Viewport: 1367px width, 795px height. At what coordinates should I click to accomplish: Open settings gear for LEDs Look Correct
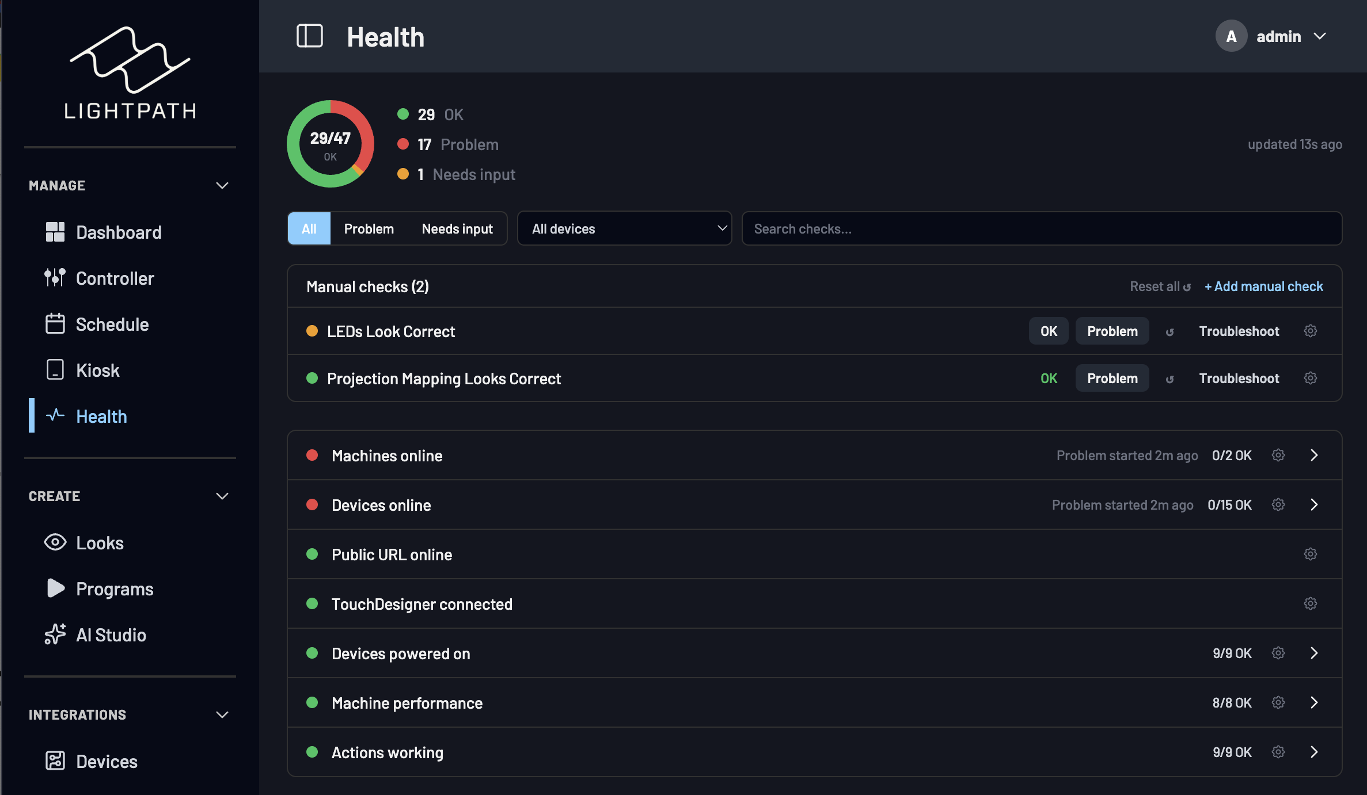(1311, 331)
